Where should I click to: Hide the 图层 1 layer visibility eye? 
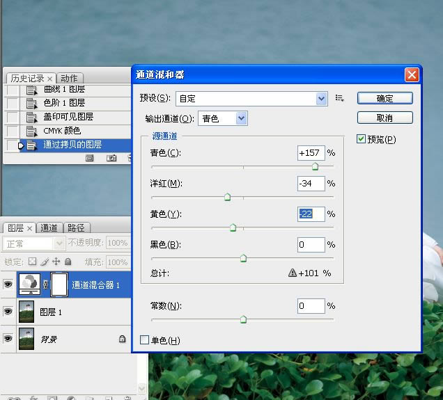coord(8,312)
